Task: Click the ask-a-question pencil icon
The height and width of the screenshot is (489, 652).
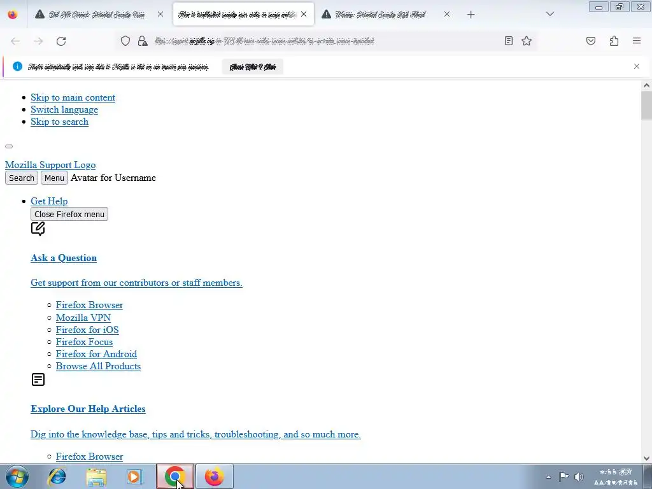Action: pyautogui.click(x=38, y=229)
